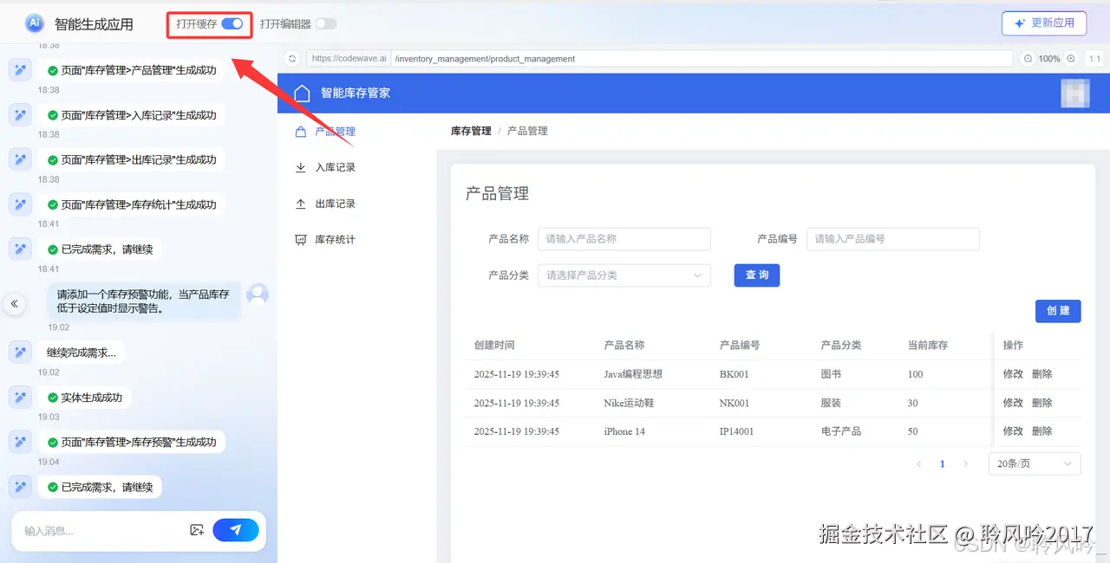This screenshot has width=1110, height=563.
Task: Click the 创建 create button
Action: point(1058,310)
